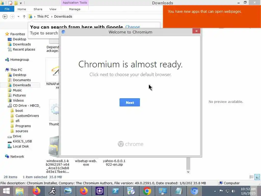Screen dimensions: 261x196
Task: Click the volume speaker tray icon
Action: coord(233,191)
